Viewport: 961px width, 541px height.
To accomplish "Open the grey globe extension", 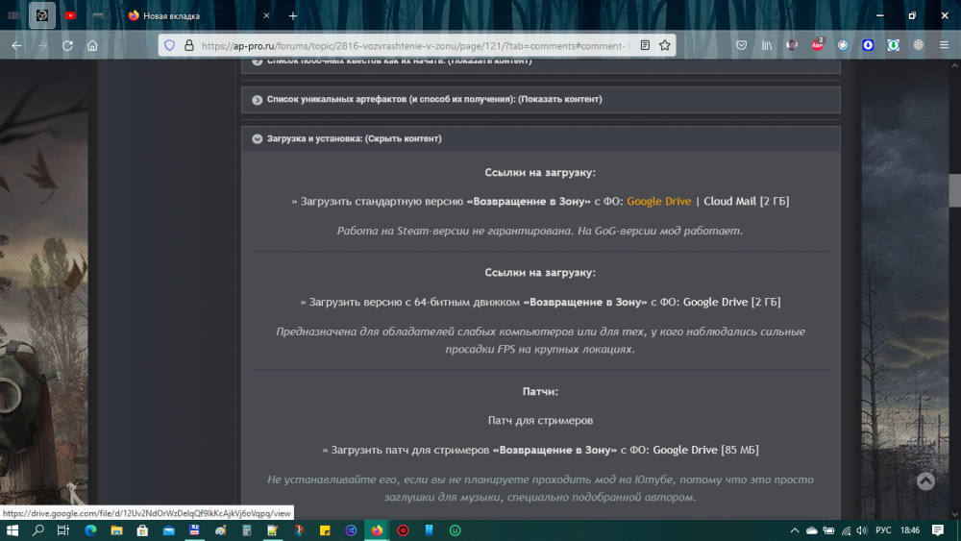I will [918, 45].
